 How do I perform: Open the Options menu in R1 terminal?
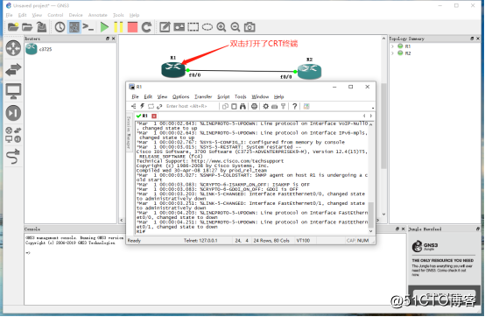[180, 97]
